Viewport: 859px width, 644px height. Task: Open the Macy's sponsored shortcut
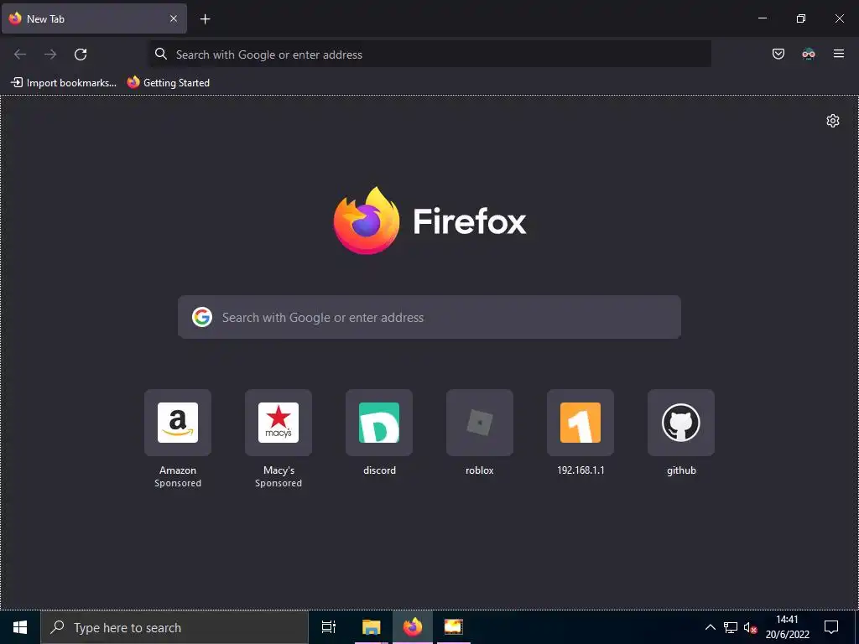tap(279, 423)
